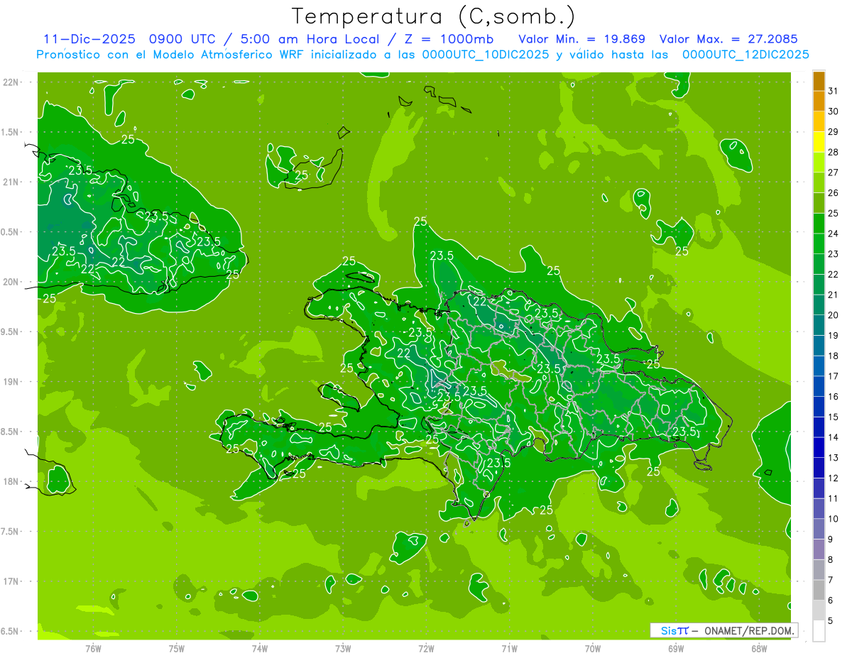Click the orange-brown swatch above the 31 label
Viewport: 852px width, 658px height.
(819, 81)
